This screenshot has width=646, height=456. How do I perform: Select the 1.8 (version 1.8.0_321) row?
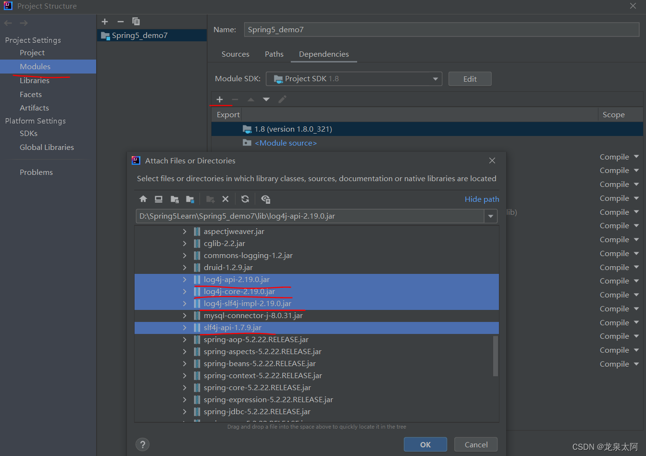(x=427, y=129)
